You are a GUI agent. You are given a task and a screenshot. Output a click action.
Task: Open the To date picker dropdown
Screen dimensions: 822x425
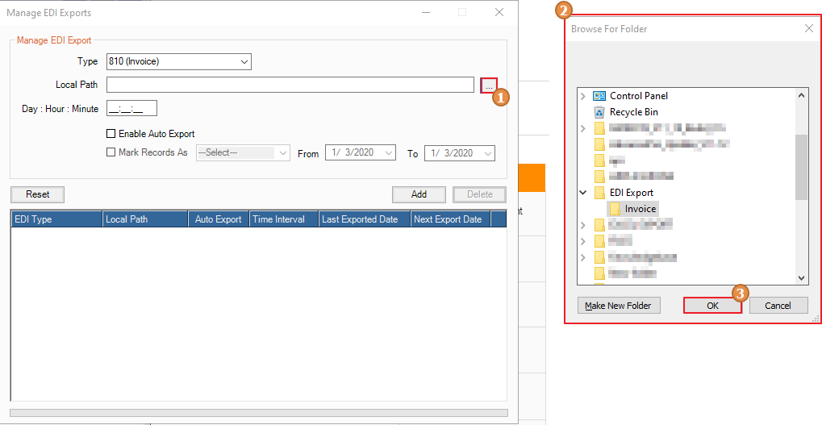[x=488, y=153]
